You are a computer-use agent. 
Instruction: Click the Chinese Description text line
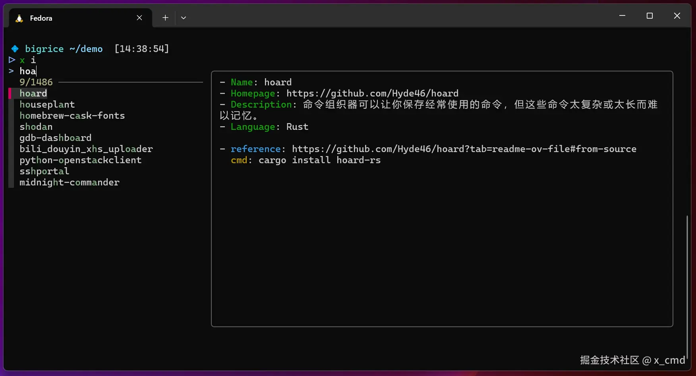click(439, 110)
